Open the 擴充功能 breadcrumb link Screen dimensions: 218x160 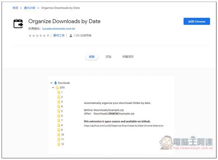point(30,8)
